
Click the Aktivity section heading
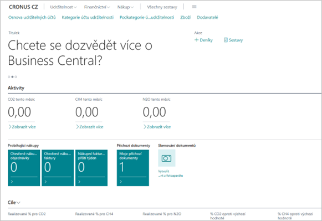coord(16,88)
